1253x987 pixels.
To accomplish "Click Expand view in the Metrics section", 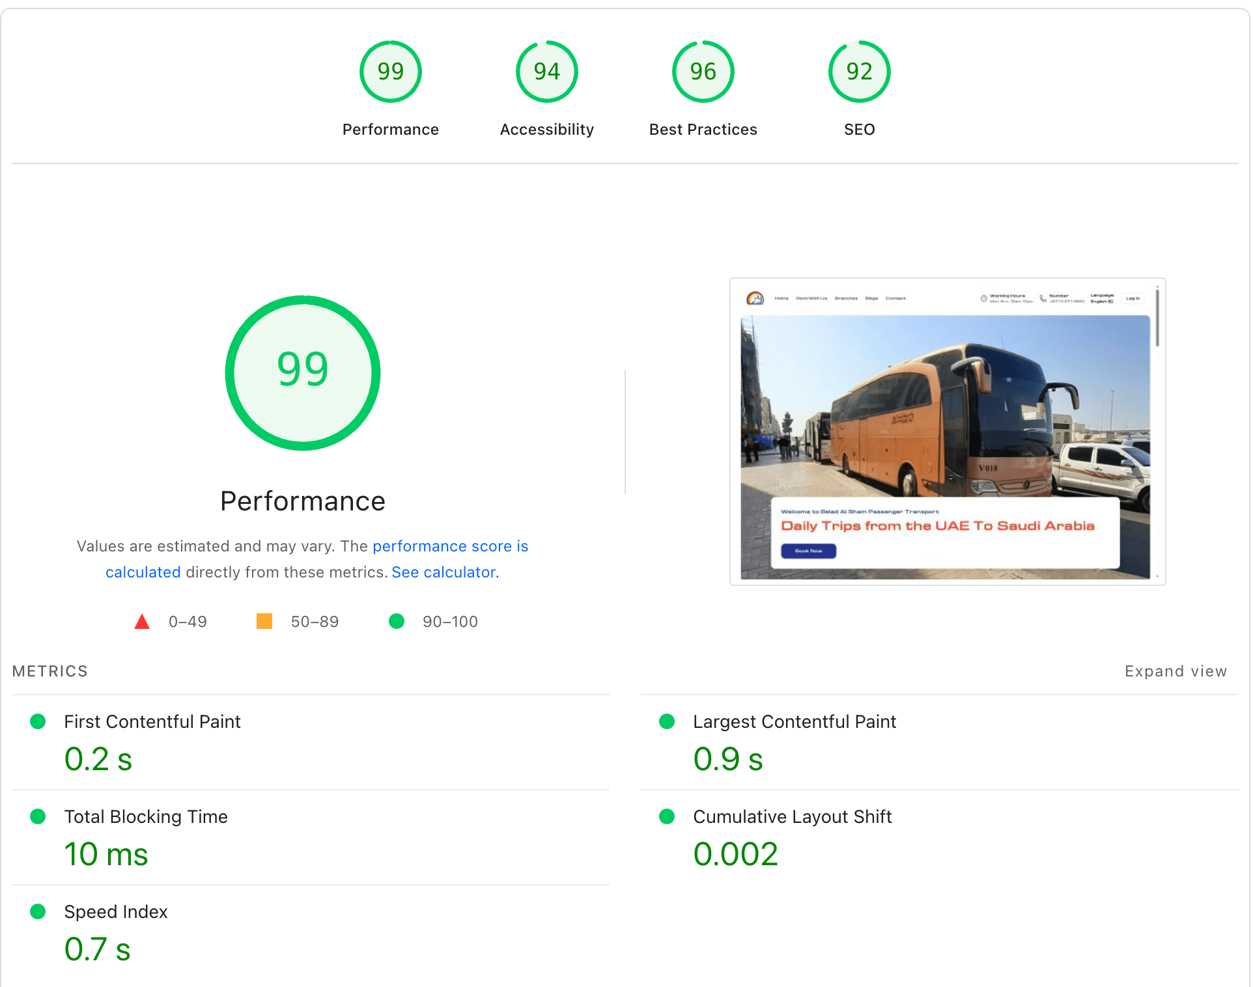I will (x=1176, y=671).
